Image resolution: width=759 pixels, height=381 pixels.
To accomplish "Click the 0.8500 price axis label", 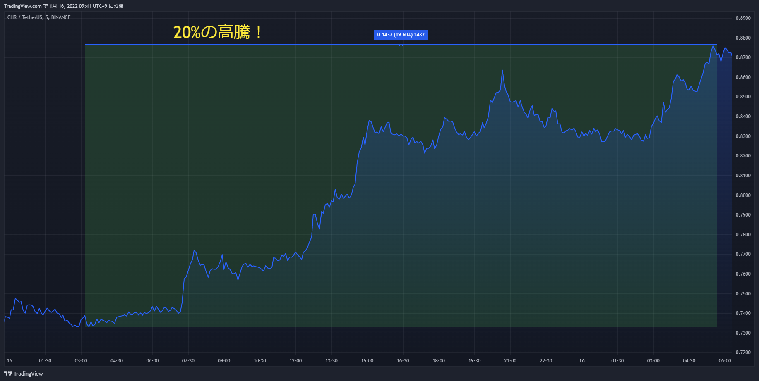I will point(743,97).
